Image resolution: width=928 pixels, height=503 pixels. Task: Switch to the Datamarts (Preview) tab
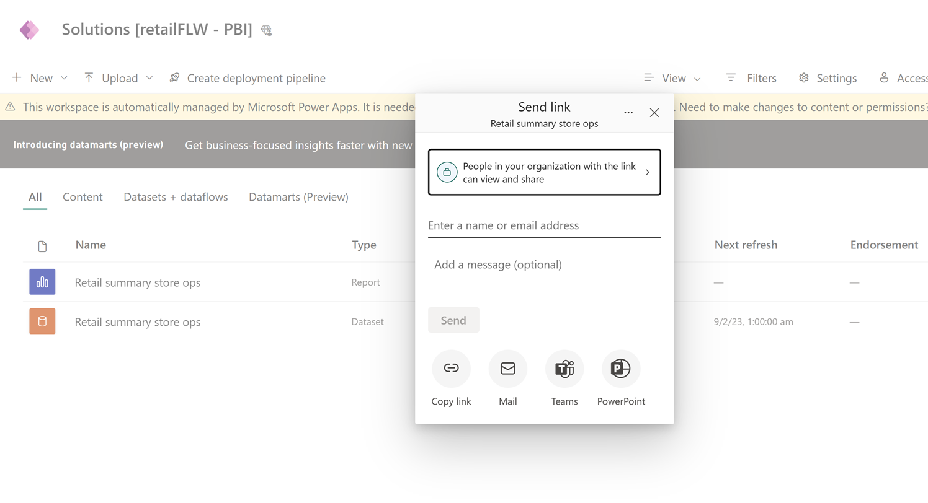298,197
